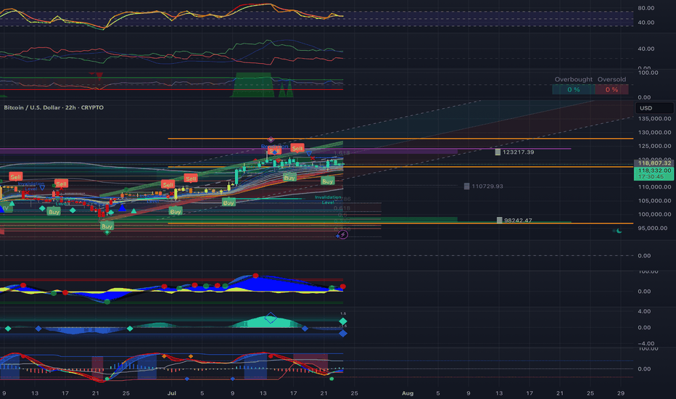The height and width of the screenshot is (399, 676).
Task: Click the 135,000.00 price axis label
Action: point(654,119)
